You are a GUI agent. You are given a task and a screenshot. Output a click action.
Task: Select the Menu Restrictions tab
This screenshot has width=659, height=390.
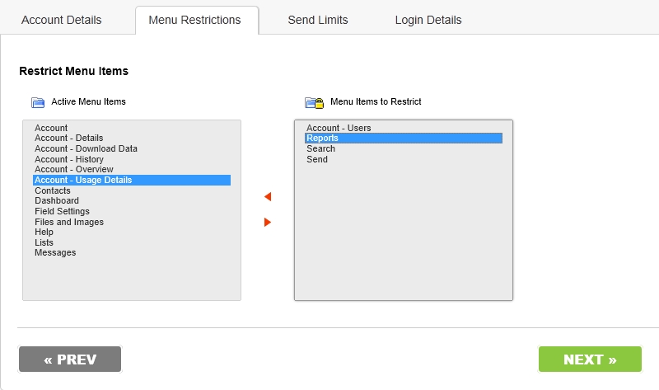click(194, 20)
